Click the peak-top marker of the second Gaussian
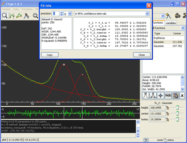 pyautogui.click(x=82, y=74)
